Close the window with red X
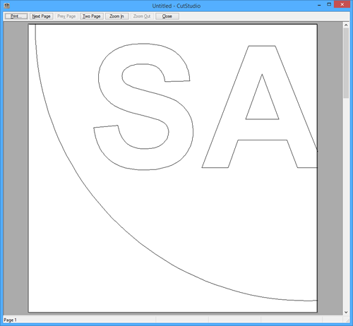This screenshot has height=326, width=353. tap(342, 4)
